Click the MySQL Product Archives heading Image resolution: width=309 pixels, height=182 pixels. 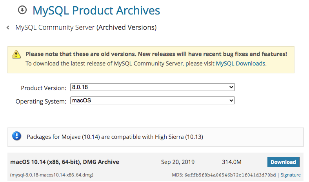tap(96, 10)
